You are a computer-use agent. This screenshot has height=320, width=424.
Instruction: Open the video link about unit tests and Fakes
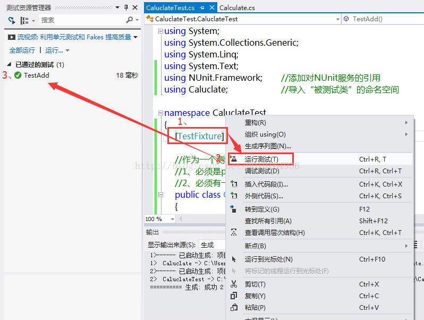click(x=74, y=37)
